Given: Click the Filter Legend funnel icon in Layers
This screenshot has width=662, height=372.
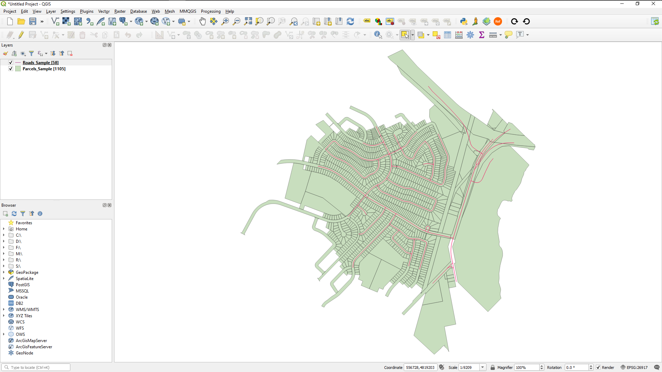Looking at the screenshot, I should [x=31, y=53].
